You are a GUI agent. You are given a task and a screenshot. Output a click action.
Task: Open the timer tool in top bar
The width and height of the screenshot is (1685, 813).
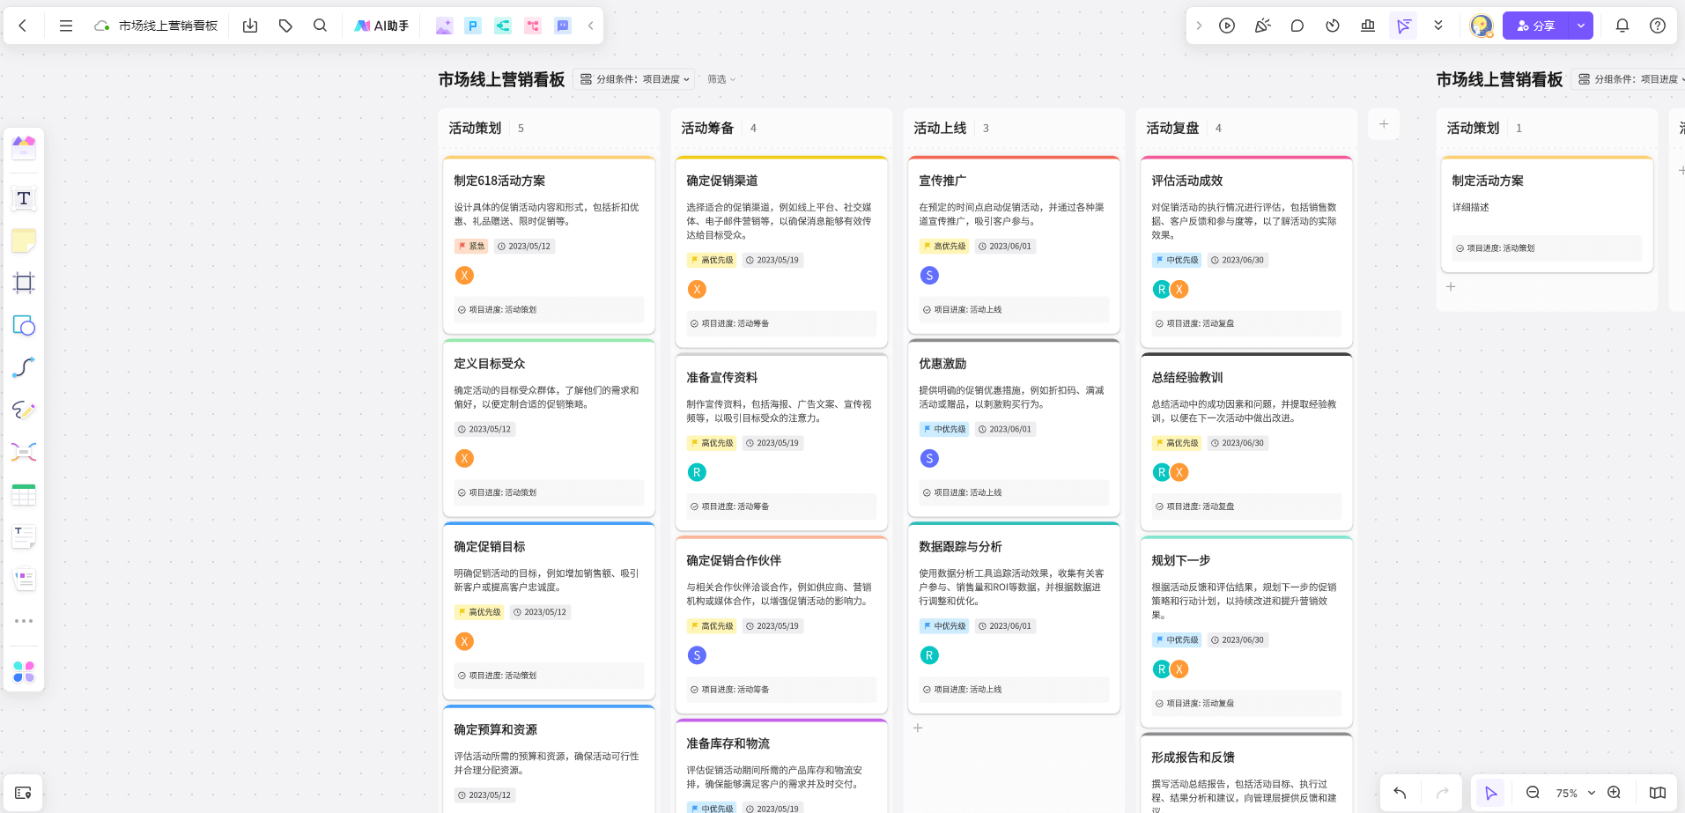[1333, 26]
